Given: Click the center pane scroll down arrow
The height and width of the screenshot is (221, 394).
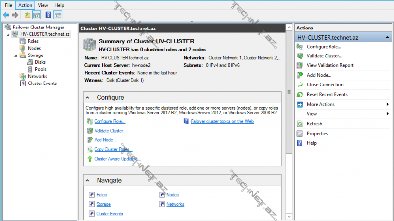Looking at the screenshot, I should click(x=289, y=217).
